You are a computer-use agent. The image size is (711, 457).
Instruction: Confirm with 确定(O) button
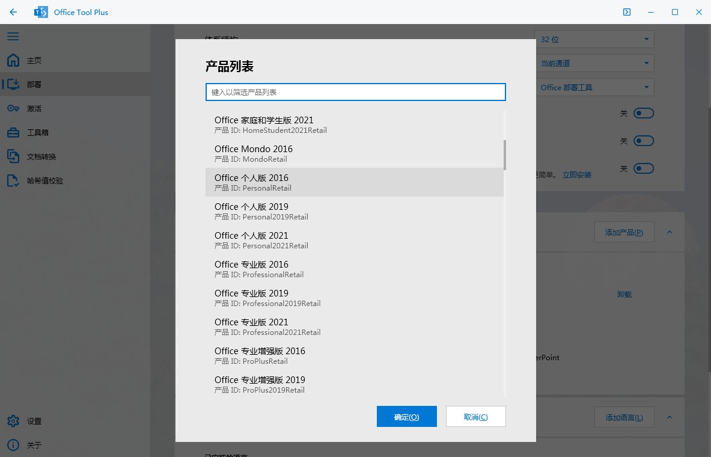coord(407,417)
